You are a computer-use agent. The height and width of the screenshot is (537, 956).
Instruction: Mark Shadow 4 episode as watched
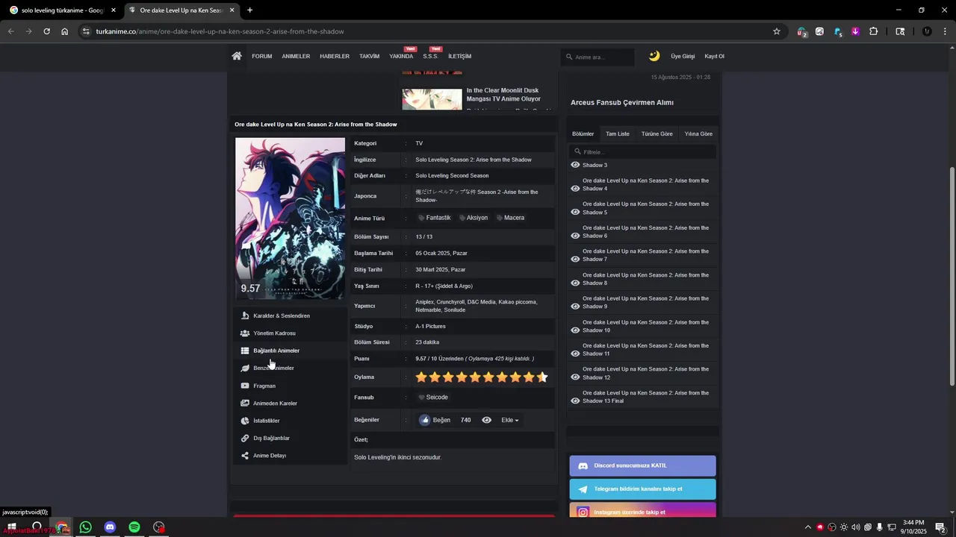pos(575,189)
